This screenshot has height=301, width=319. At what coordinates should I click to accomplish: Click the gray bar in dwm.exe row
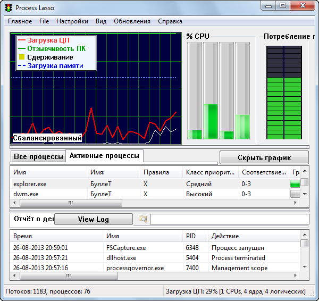pos(295,194)
